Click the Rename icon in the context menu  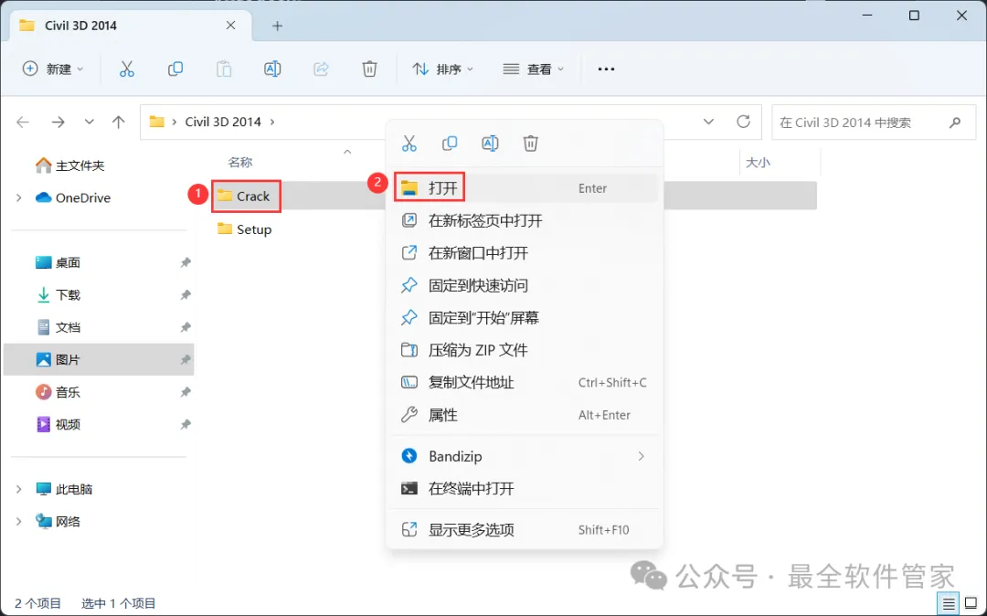490,143
